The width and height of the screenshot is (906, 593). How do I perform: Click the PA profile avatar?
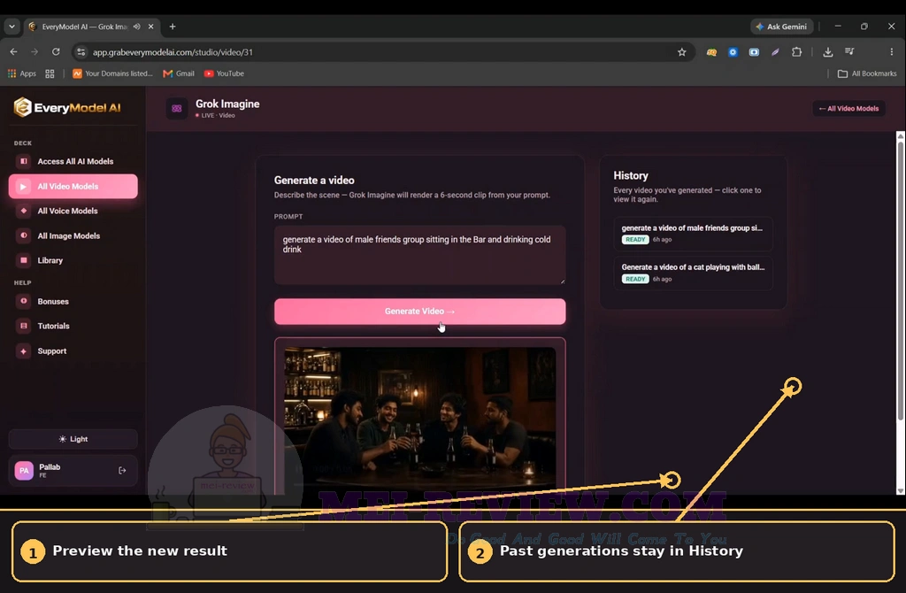24,471
